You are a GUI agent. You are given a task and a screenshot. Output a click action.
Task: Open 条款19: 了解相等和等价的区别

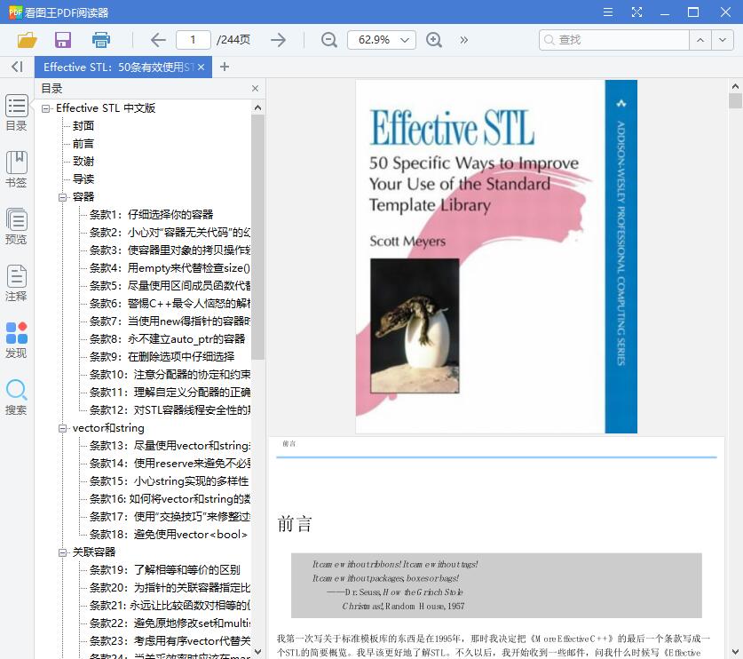tap(165, 570)
